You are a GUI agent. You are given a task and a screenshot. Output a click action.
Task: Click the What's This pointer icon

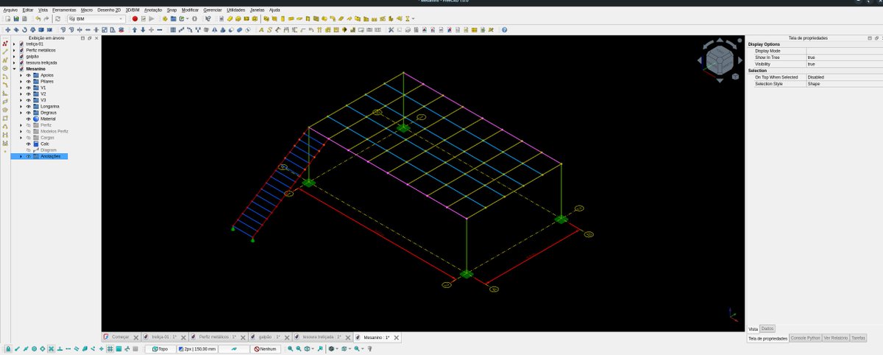coord(208,18)
